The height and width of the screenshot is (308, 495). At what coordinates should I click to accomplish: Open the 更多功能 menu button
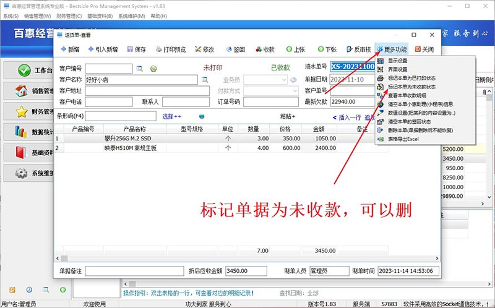[392, 49]
